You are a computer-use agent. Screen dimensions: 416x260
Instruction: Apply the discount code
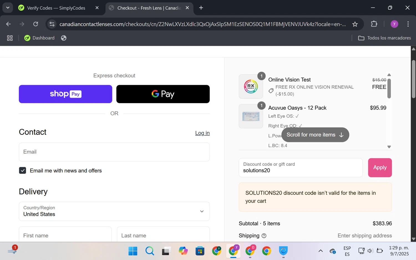point(380,168)
